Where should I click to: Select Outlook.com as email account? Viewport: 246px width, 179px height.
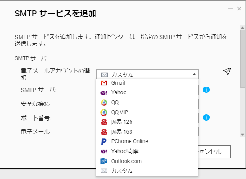click(x=147, y=161)
